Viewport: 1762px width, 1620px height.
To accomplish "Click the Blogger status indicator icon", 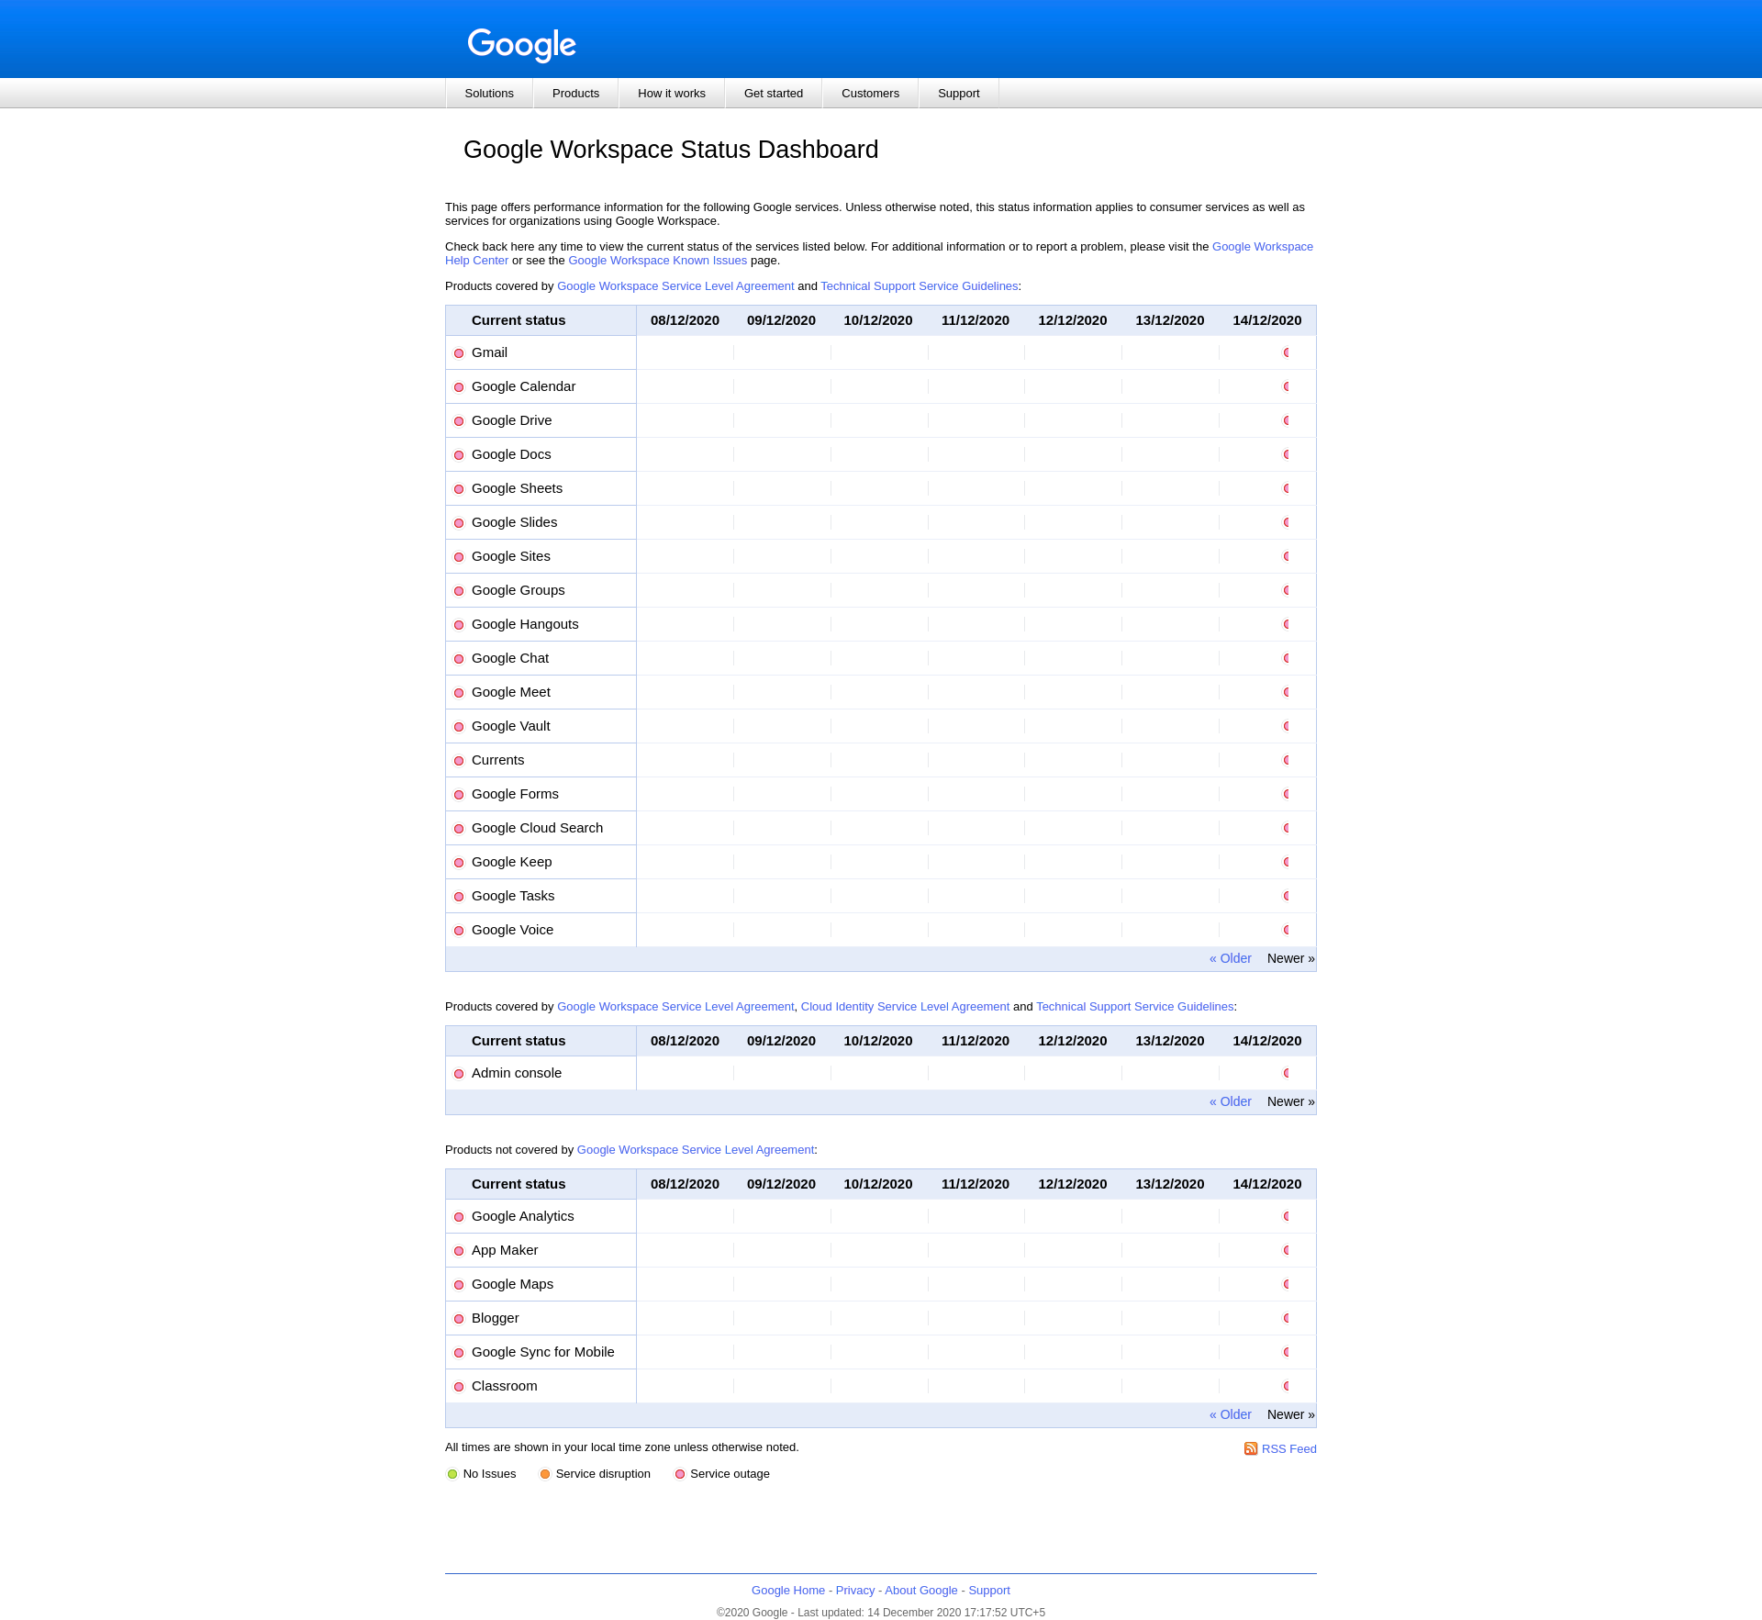I will [x=459, y=1319].
